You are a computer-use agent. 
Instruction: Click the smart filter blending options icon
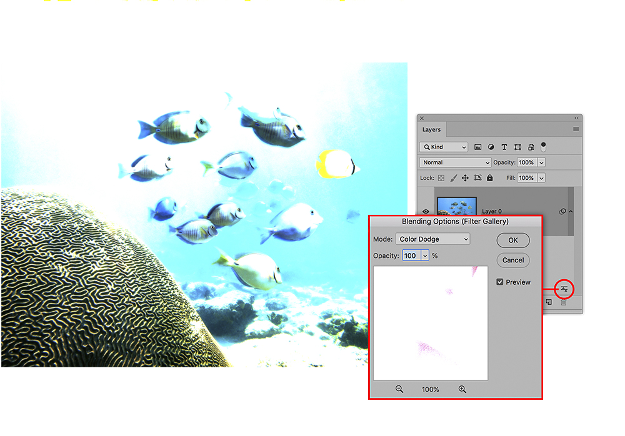click(564, 289)
